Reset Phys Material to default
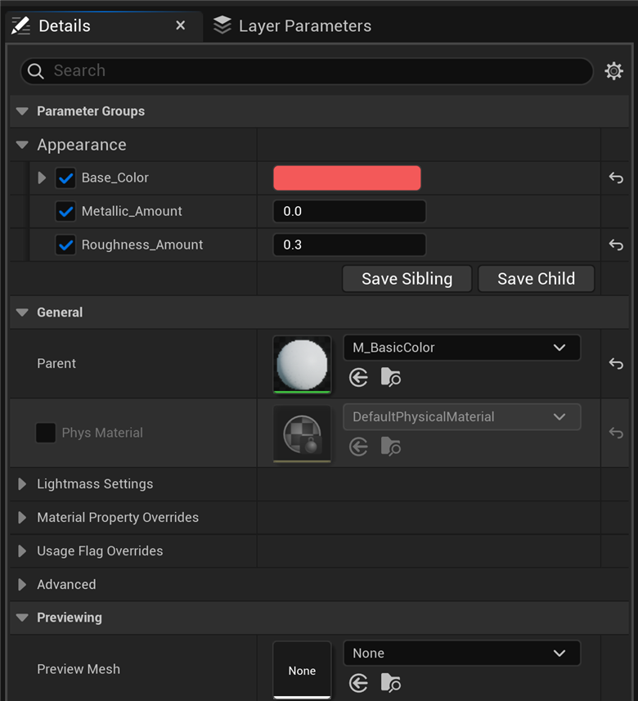 [x=616, y=433]
